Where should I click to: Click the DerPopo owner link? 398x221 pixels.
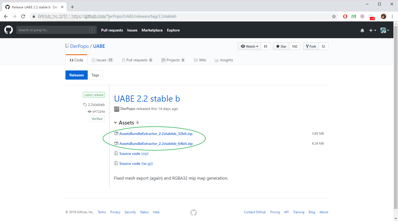(x=79, y=46)
